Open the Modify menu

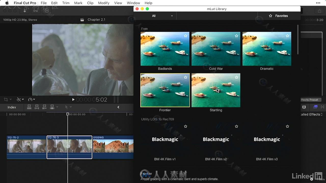point(104,3)
